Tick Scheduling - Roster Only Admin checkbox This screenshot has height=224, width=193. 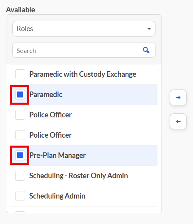(20, 175)
